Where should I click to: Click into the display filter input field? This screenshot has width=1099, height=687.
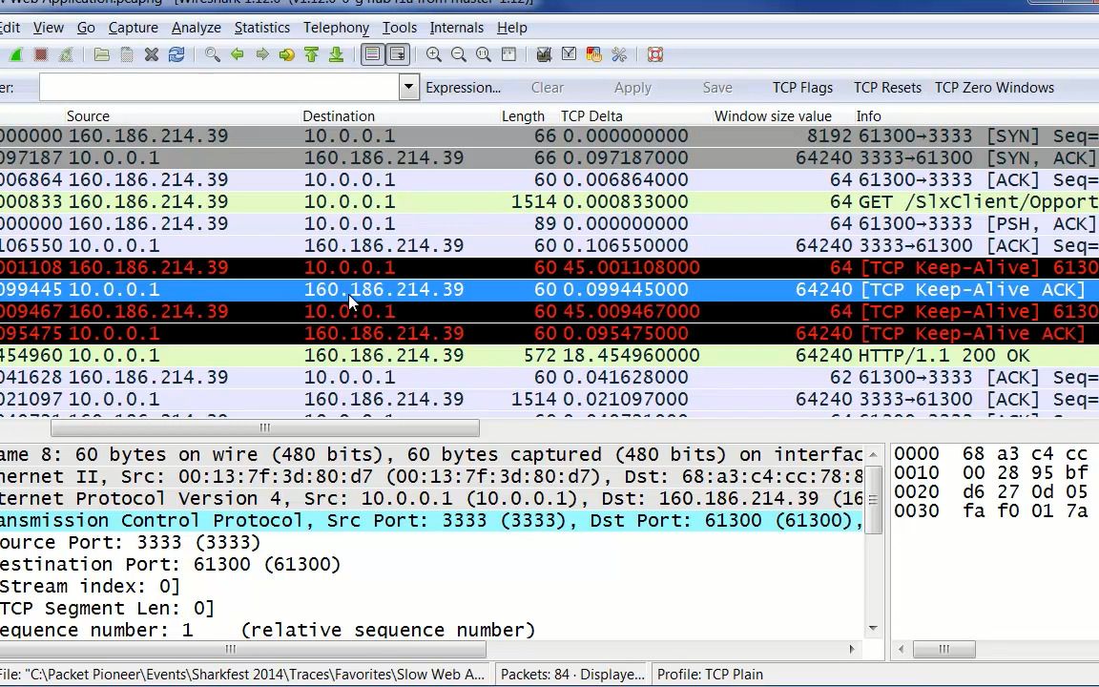pyautogui.click(x=218, y=88)
